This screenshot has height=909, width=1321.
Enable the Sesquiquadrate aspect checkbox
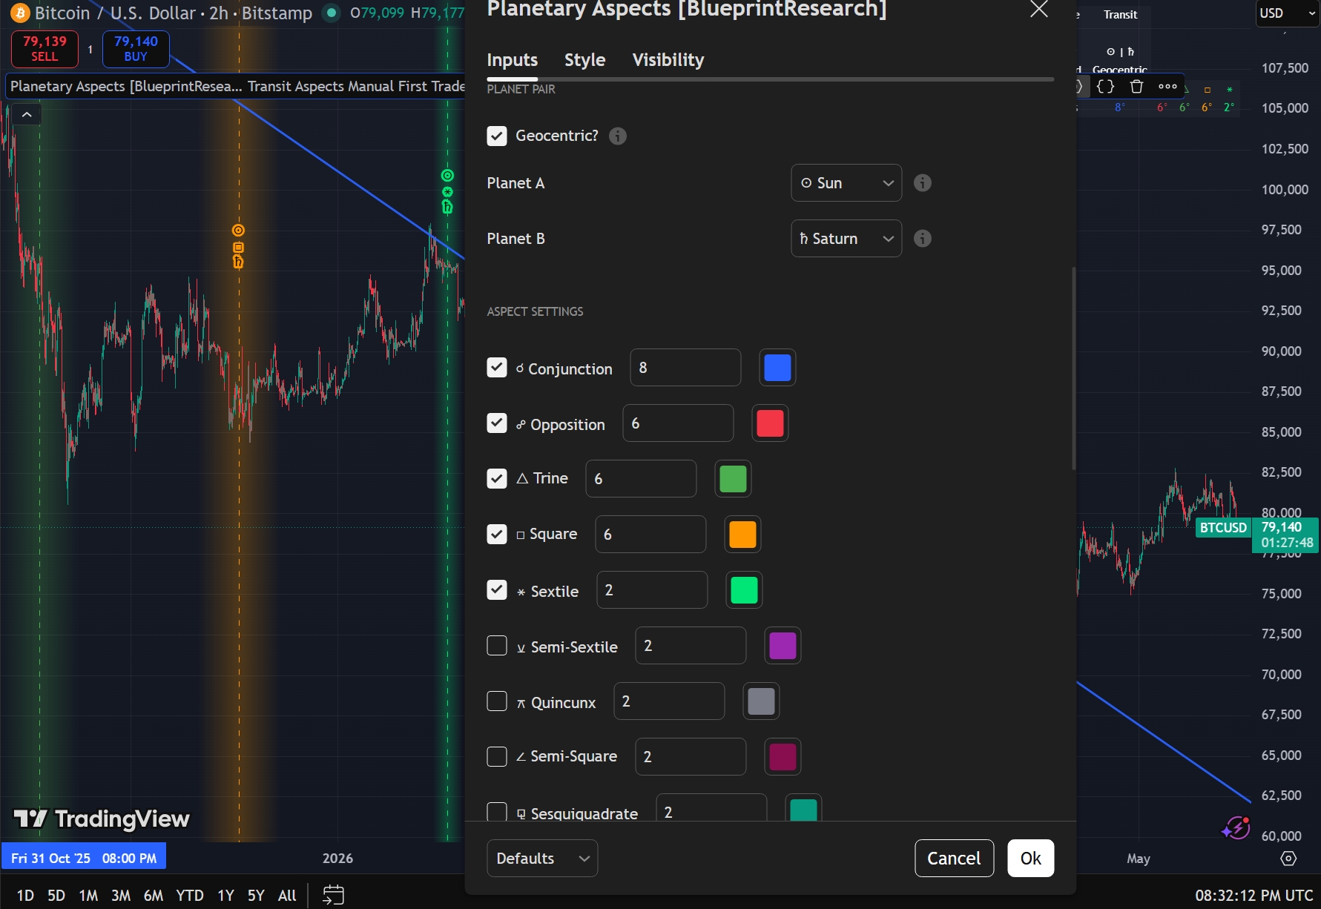click(x=497, y=811)
